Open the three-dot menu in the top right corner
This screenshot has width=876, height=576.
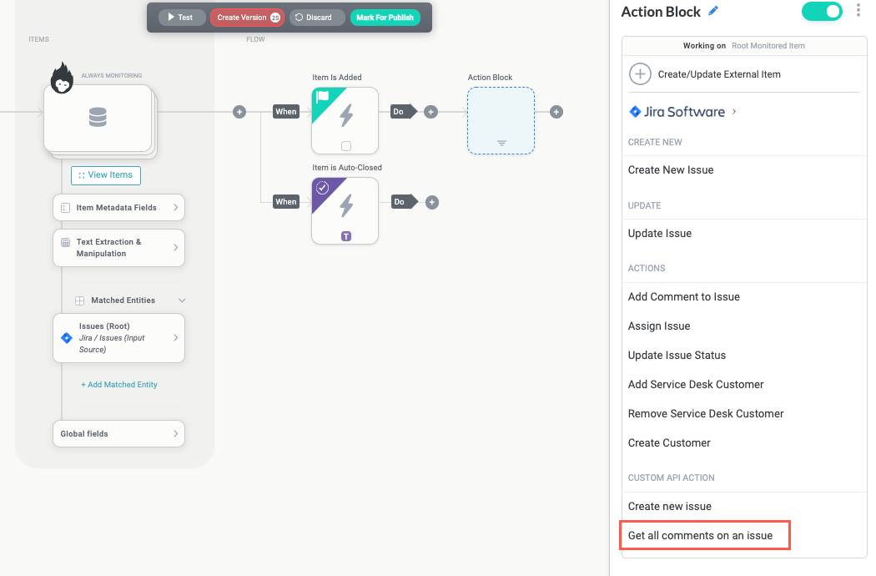tap(859, 9)
